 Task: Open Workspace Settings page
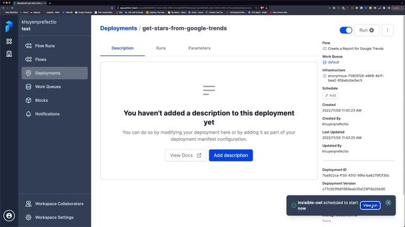[54, 217]
